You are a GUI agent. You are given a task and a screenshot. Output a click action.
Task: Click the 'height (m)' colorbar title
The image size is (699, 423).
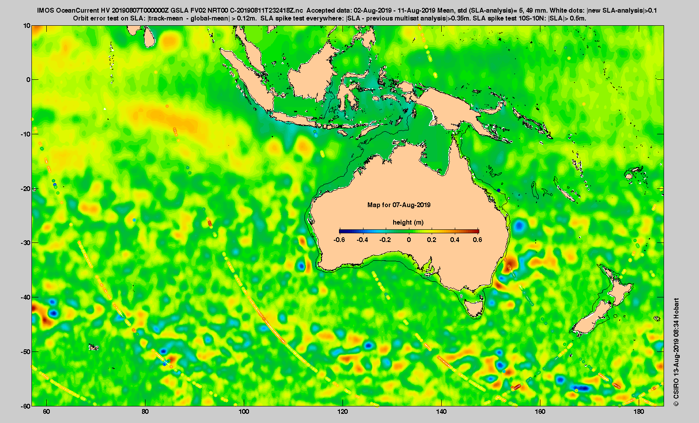(x=408, y=222)
